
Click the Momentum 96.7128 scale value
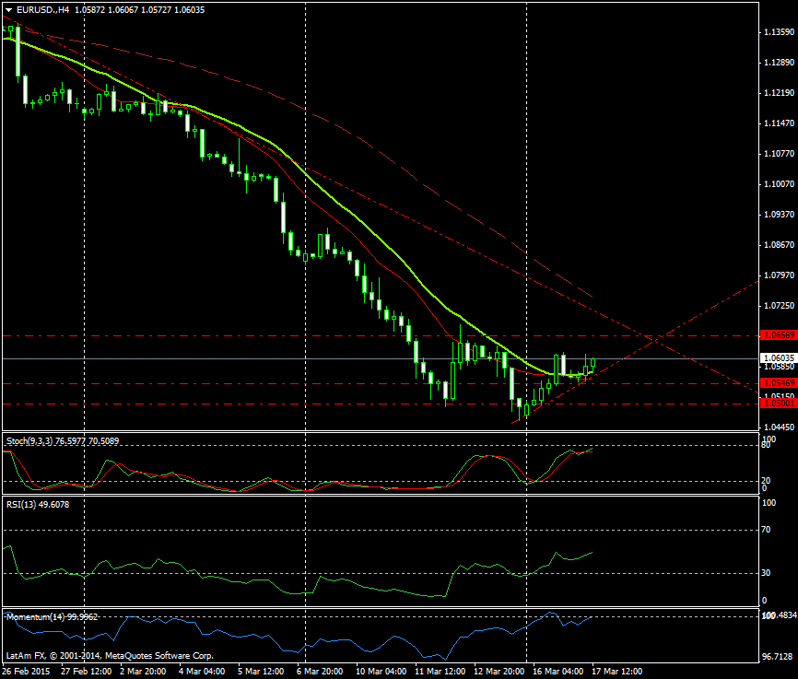(x=778, y=657)
